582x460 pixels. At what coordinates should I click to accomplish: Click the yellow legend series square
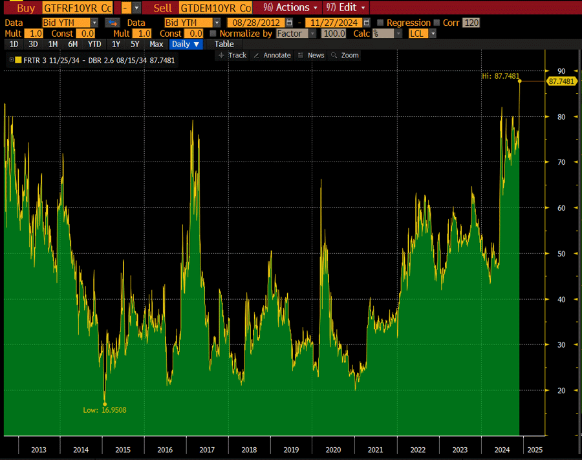(18, 60)
